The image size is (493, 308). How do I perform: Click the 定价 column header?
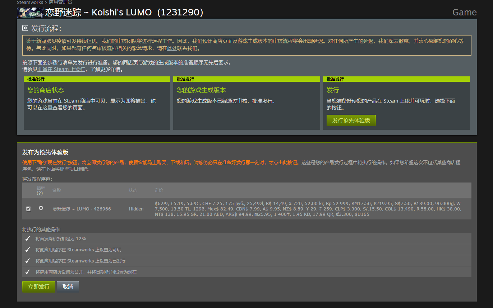(x=159, y=190)
